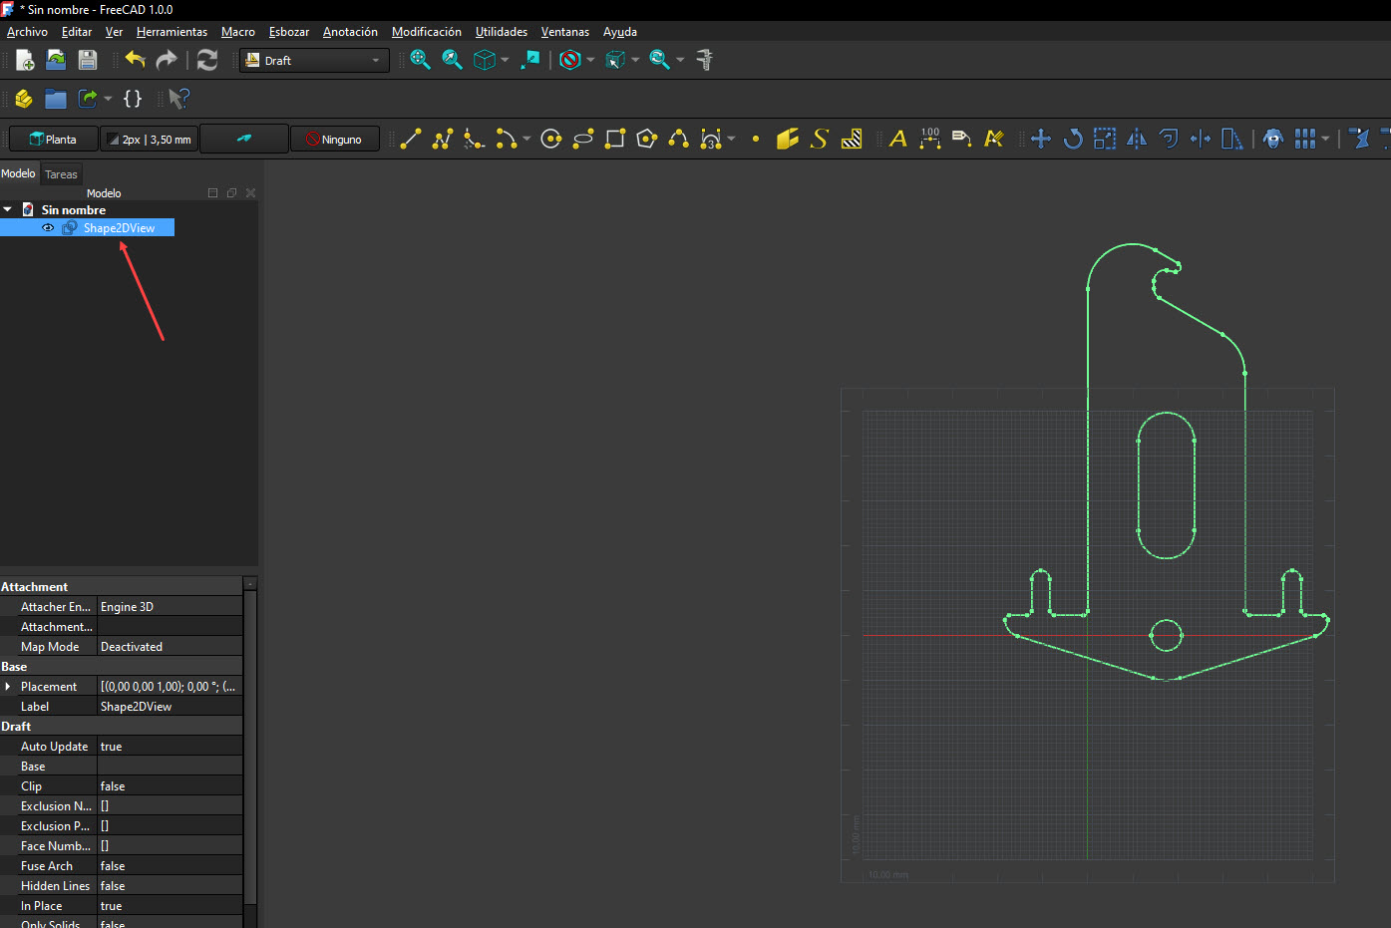1391x928 pixels.
Task: Select the Draft Point tool
Action: click(x=756, y=140)
